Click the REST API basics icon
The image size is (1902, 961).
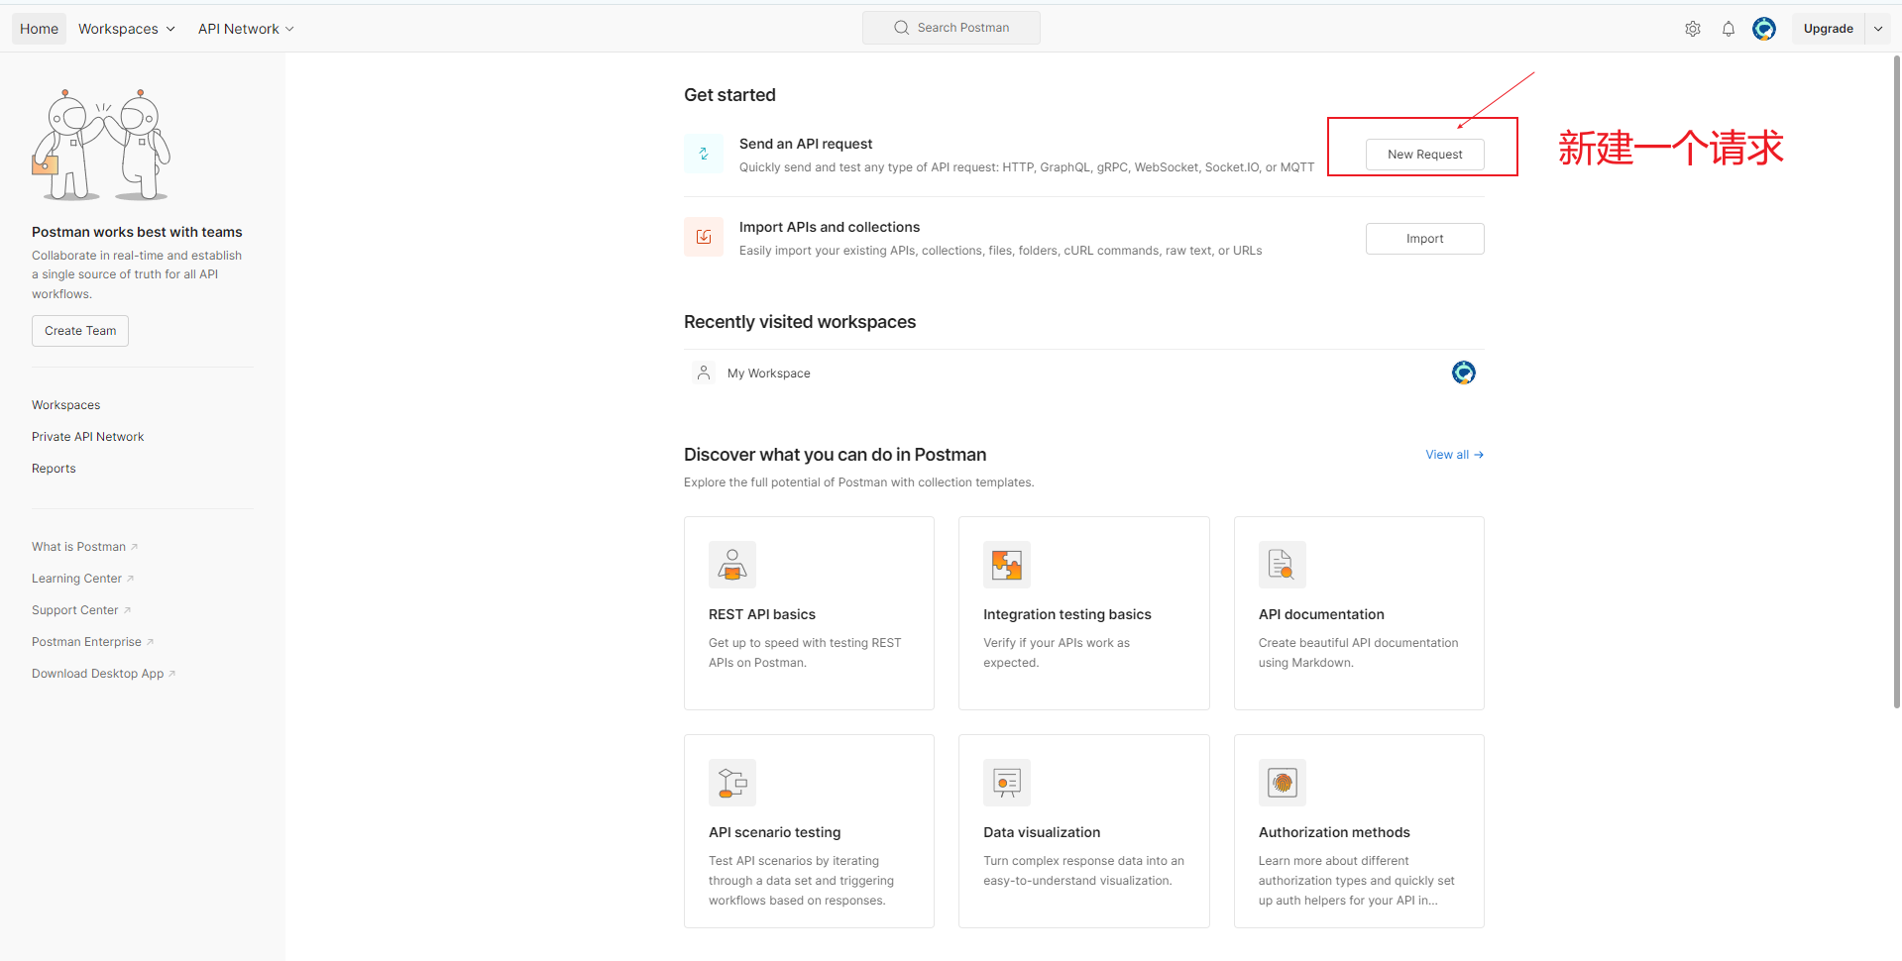point(732,565)
